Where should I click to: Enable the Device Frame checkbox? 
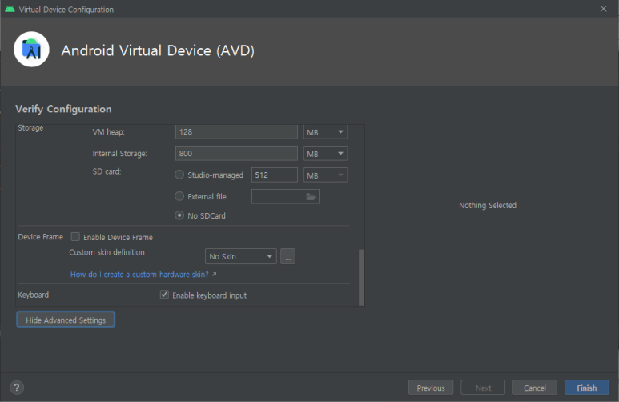(75, 236)
